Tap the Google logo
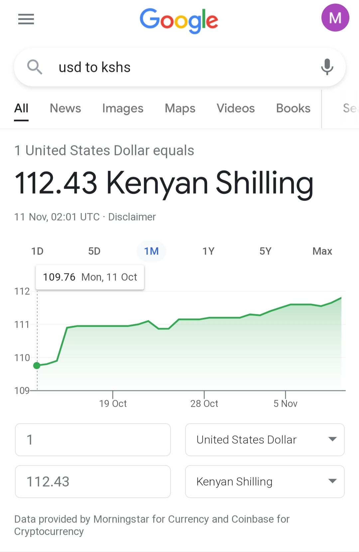The image size is (359, 552). click(179, 21)
